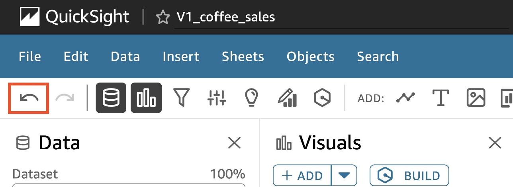This screenshot has height=187, width=513.
Task: Toggle the Visuals pane bar-chart icon
Action: (x=146, y=98)
